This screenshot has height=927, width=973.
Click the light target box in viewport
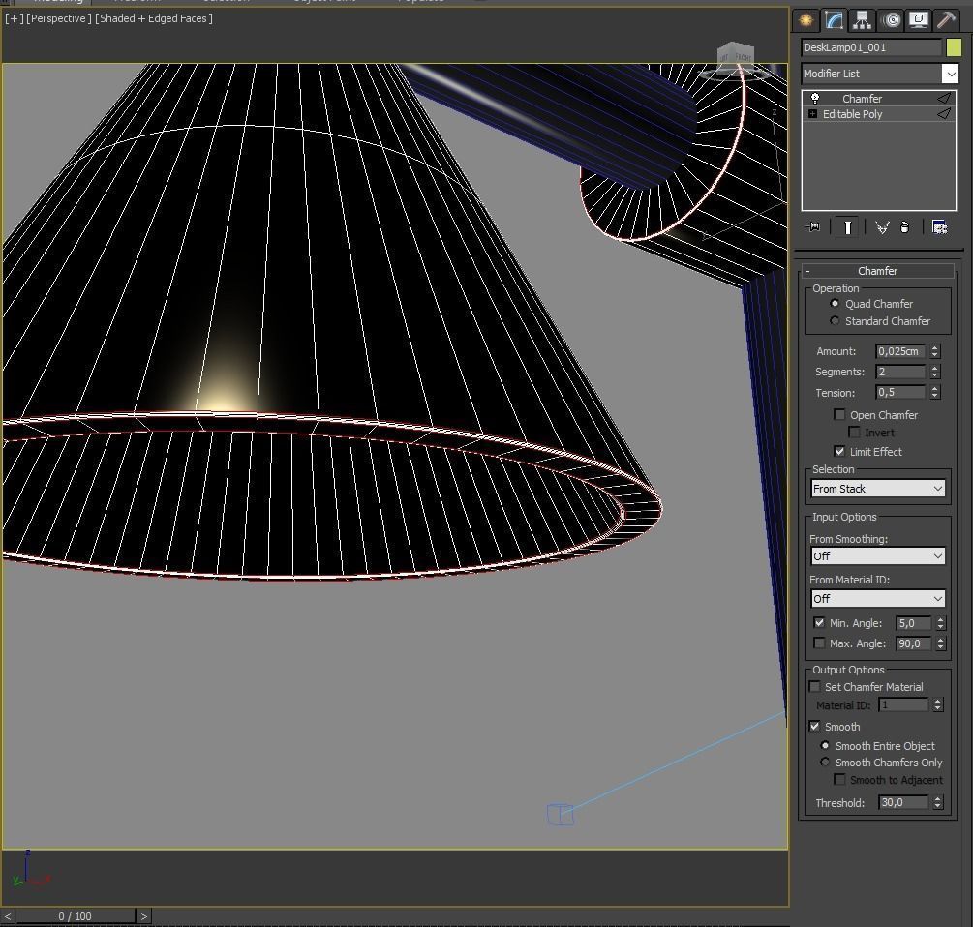(561, 814)
